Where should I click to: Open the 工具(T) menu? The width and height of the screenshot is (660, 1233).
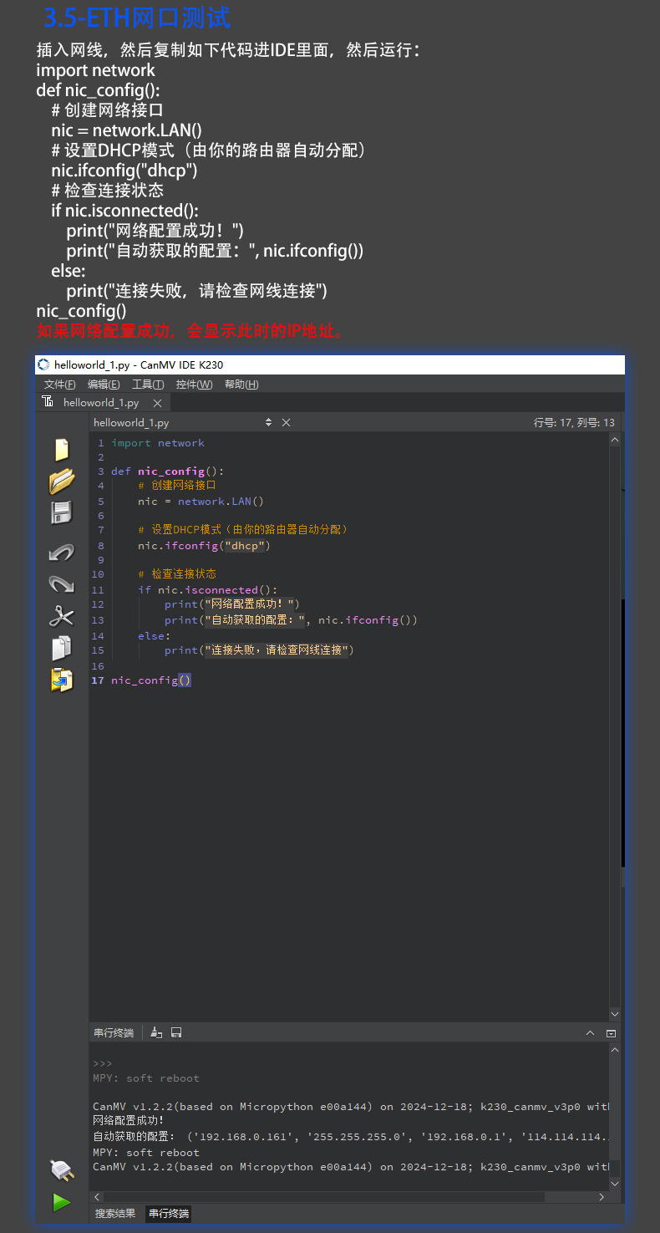tap(148, 385)
